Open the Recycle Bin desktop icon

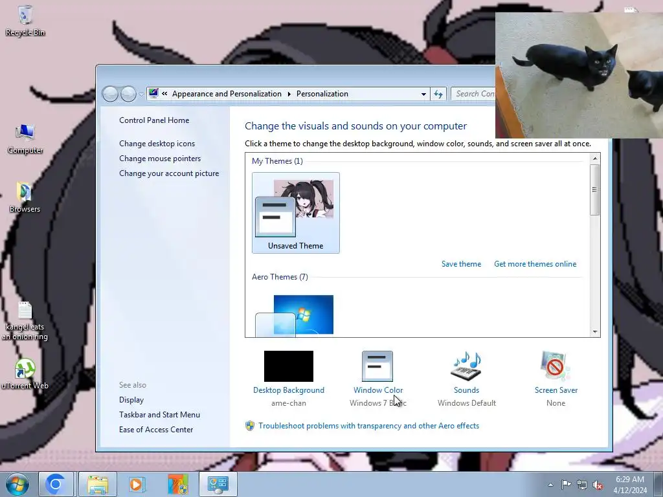[x=25, y=21]
